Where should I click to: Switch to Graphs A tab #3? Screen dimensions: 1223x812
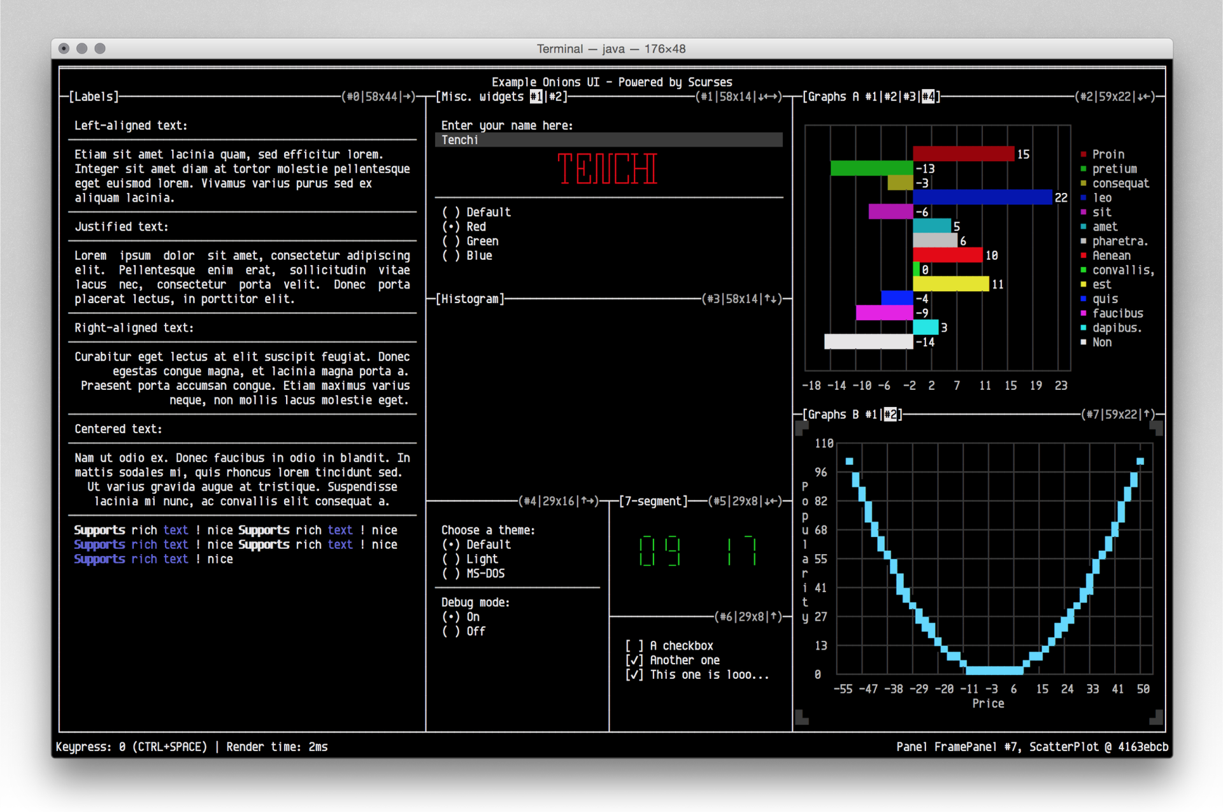(x=910, y=97)
